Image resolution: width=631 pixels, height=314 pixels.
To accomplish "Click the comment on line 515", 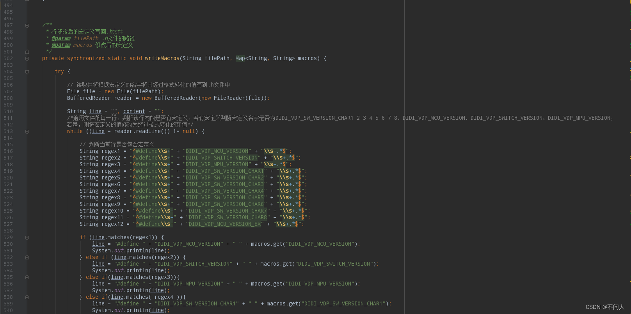I will [117, 144].
